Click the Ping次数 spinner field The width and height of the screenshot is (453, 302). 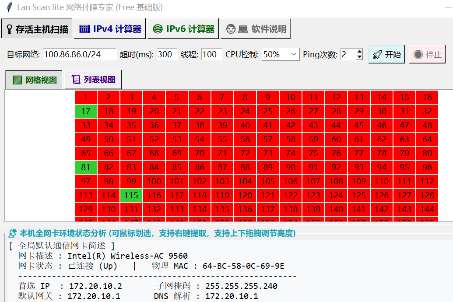pos(348,54)
